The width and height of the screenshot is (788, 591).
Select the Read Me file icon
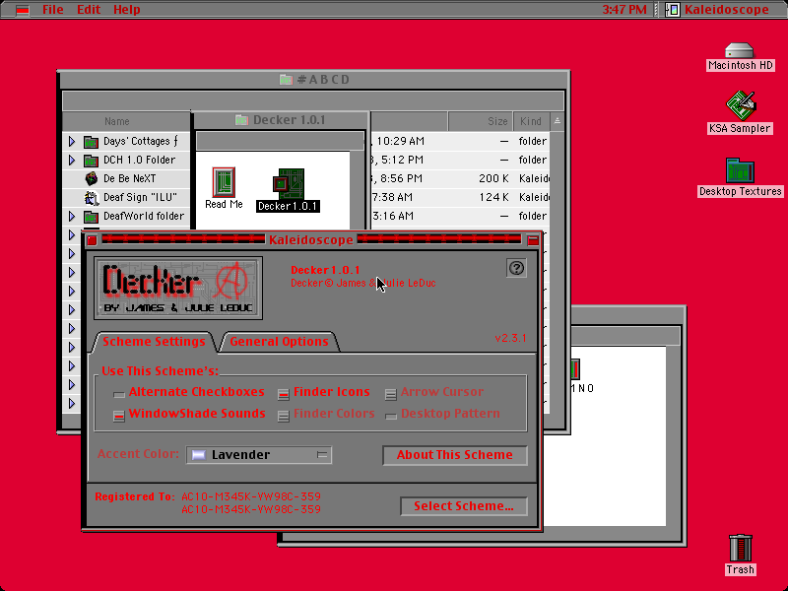pos(224,182)
